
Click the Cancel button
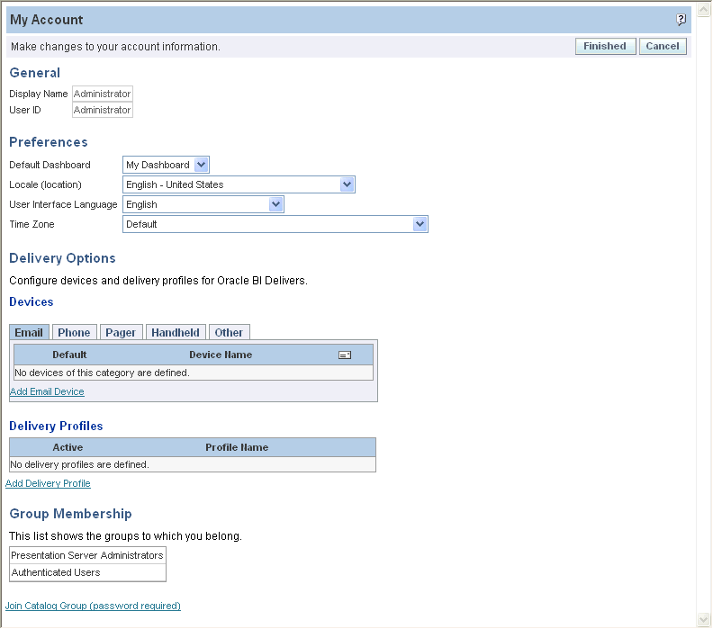click(663, 47)
